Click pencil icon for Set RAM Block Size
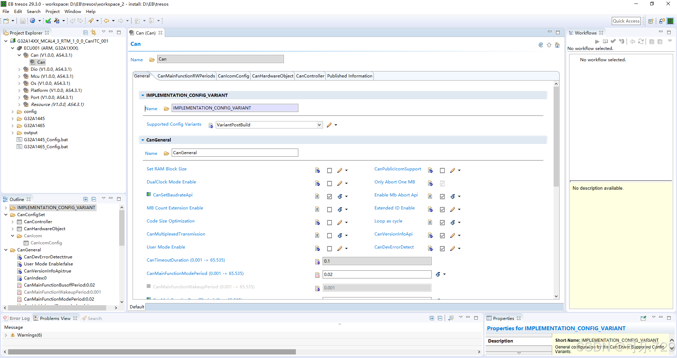This screenshot has height=358, width=677. [x=340, y=170]
